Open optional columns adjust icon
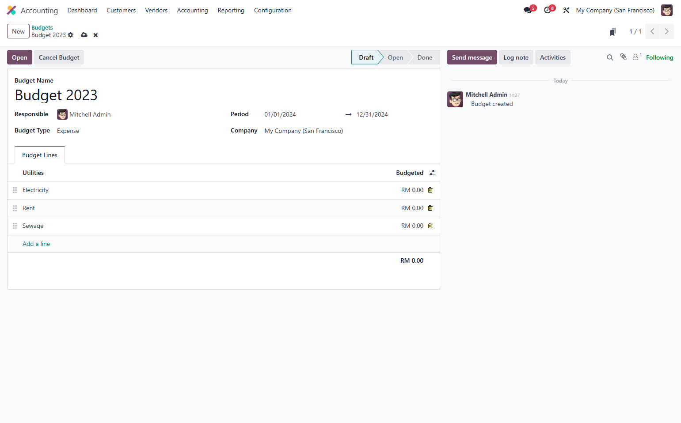Image resolution: width=681 pixels, height=423 pixels. pyautogui.click(x=432, y=173)
